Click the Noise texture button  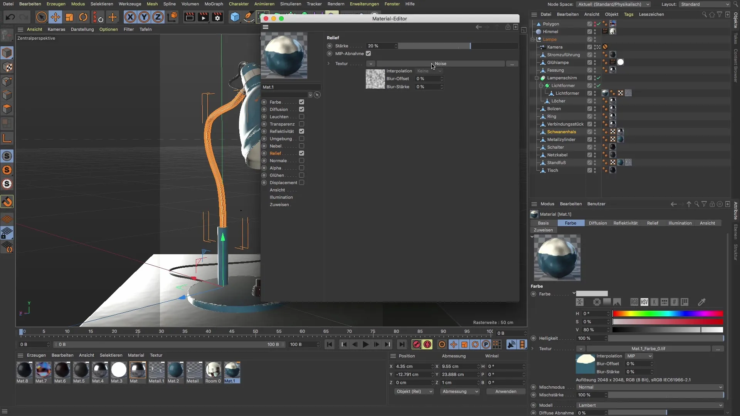[441, 64]
